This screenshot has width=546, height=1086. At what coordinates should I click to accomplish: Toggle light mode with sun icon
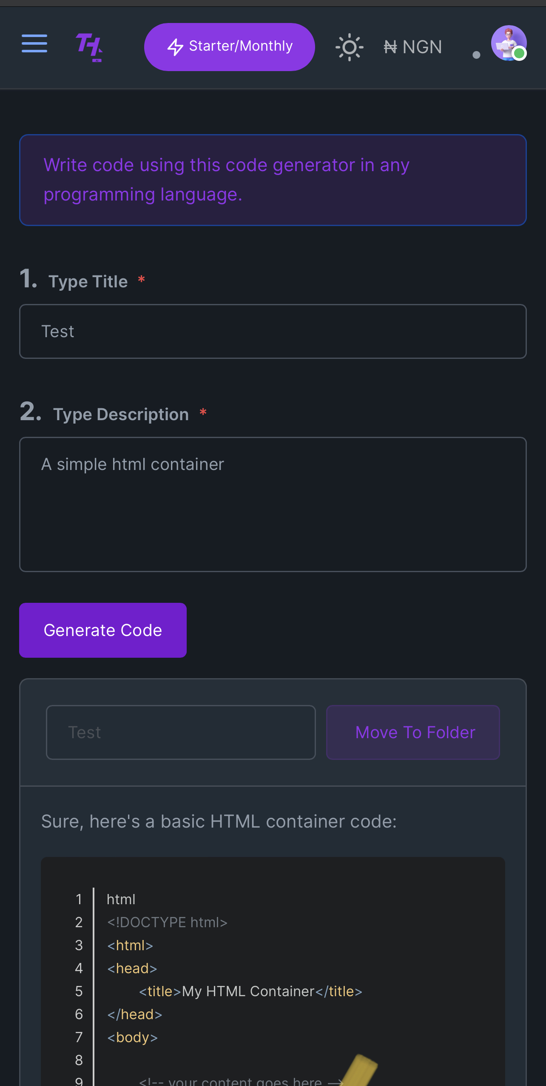(x=349, y=47)
